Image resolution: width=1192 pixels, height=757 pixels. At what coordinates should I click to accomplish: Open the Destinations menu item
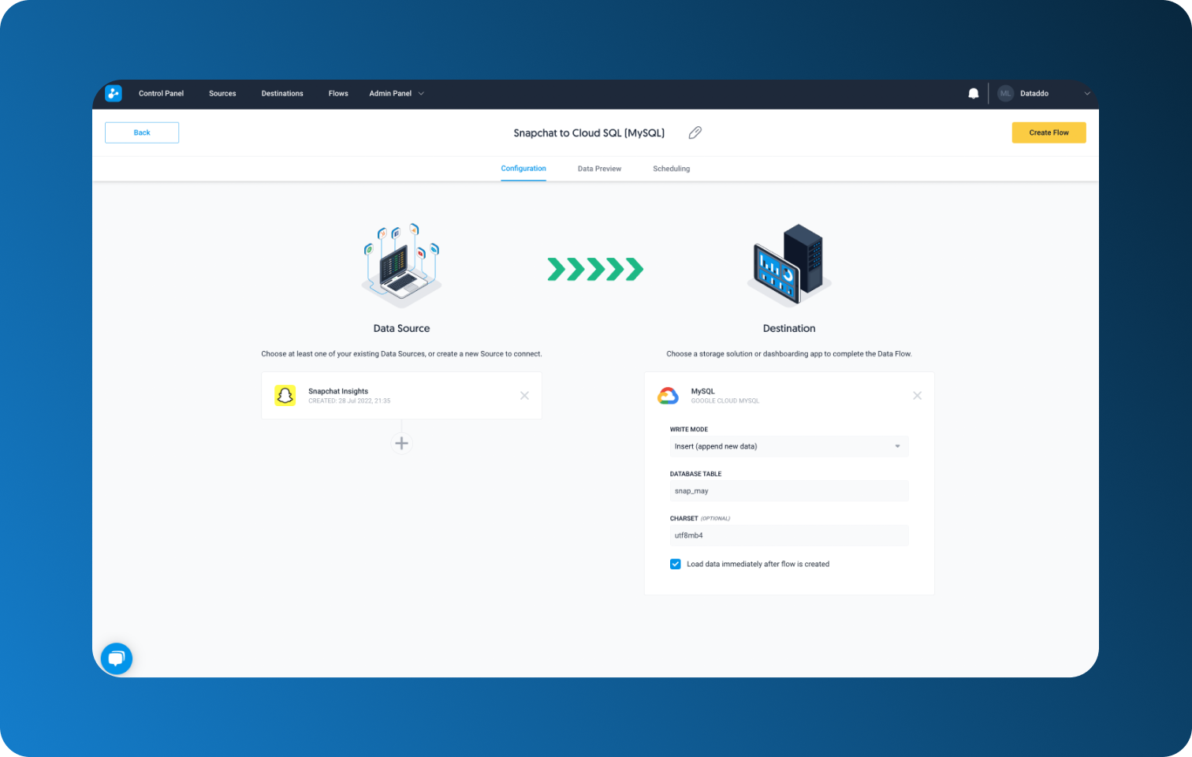(282, 93)
